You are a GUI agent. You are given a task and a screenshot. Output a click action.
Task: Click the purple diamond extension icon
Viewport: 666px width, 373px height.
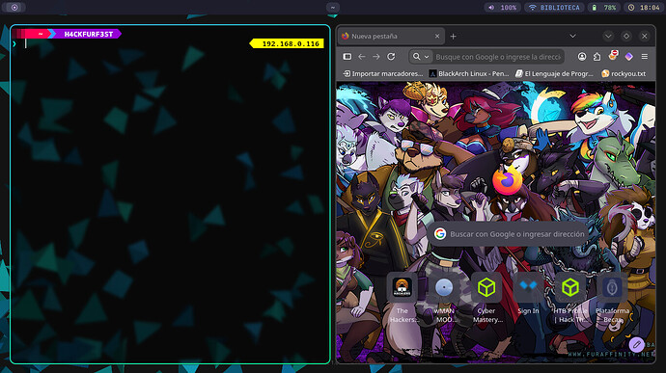click(x=628, y=57)
